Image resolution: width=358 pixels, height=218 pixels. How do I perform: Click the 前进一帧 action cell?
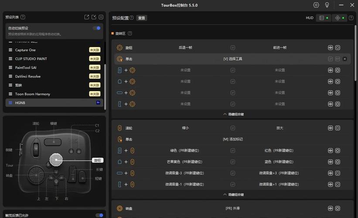pos(280,48)
